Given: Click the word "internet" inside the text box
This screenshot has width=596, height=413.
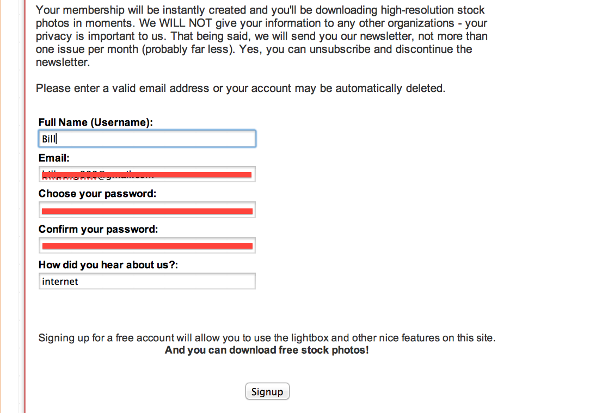Looking at the screenshot, I should (60, 281).
